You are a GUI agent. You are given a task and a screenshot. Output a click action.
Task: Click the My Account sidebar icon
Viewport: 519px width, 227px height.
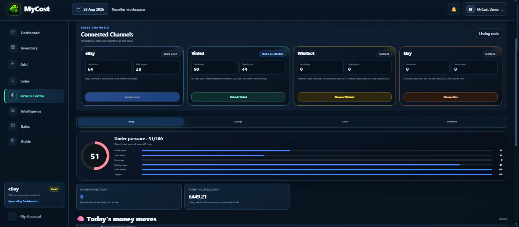click(x=13, y=216)
